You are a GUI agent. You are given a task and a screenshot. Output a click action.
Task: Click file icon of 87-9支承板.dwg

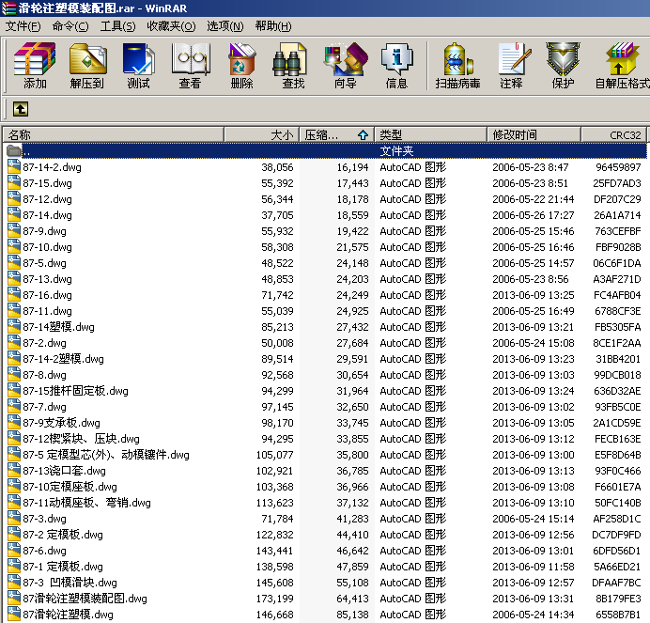click(x=14, y=422)
